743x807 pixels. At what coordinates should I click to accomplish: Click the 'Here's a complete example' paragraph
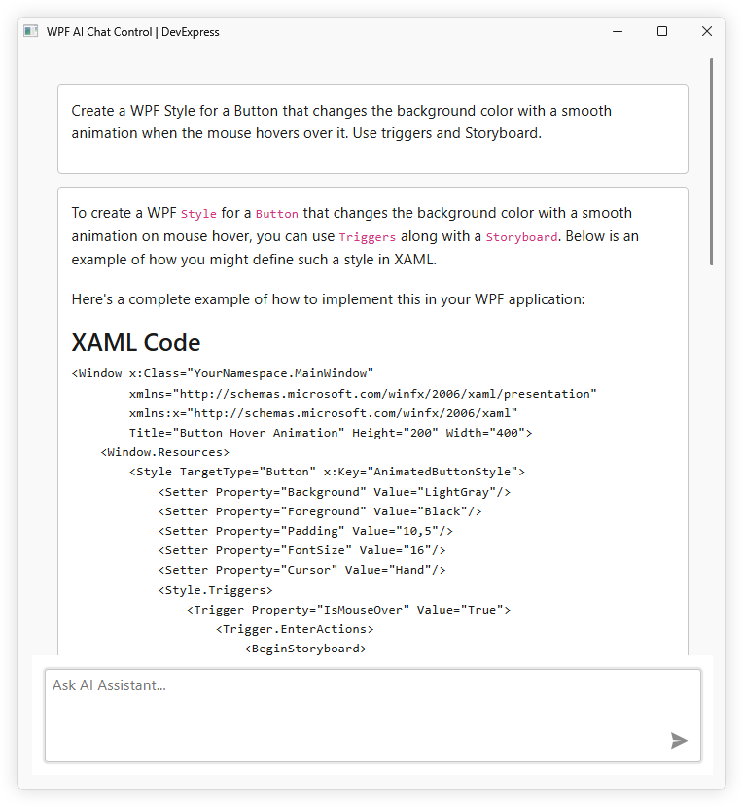(328, 299)
